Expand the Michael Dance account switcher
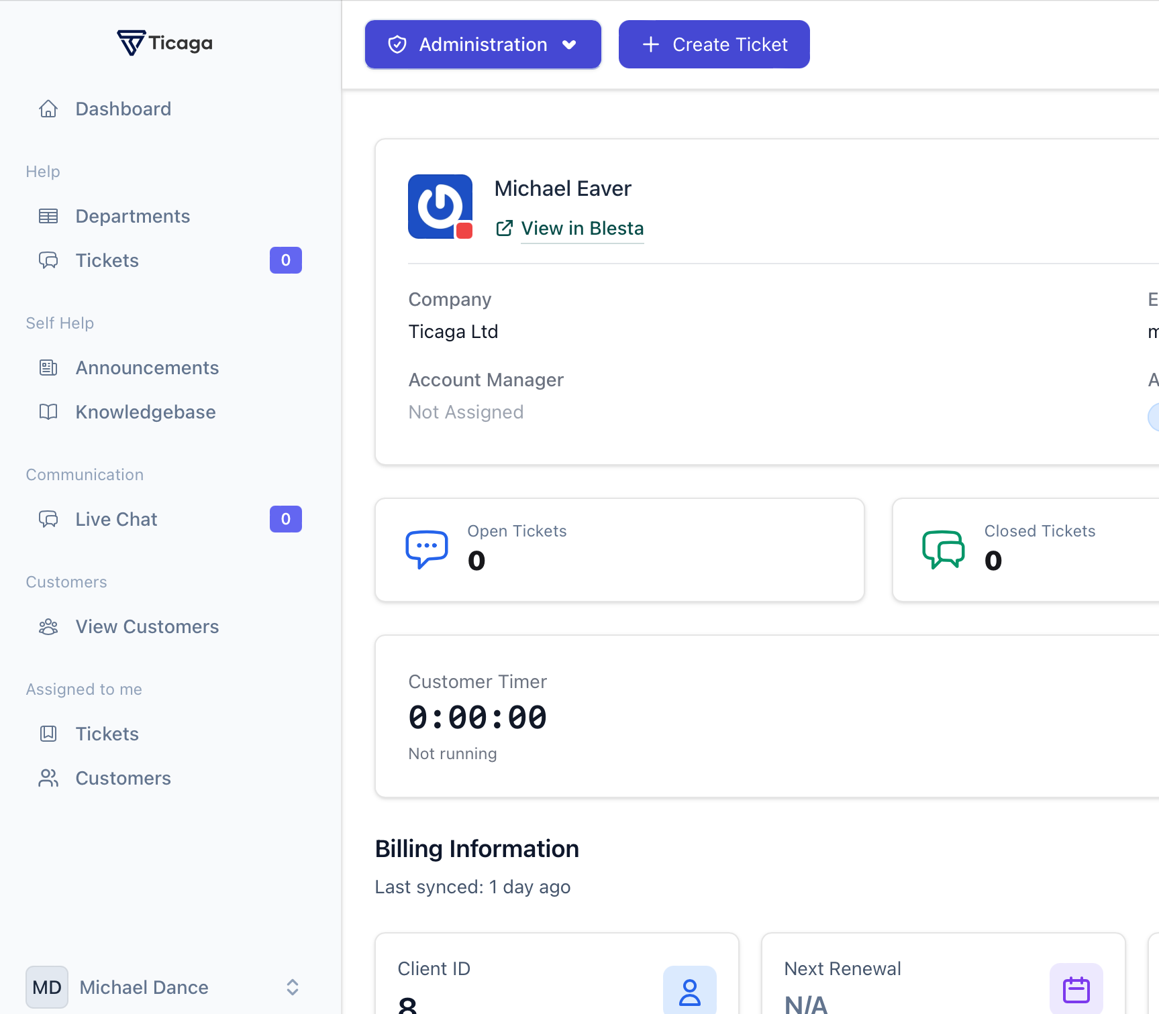This screenshot has height=1014, width=1159. pos(292,987)
